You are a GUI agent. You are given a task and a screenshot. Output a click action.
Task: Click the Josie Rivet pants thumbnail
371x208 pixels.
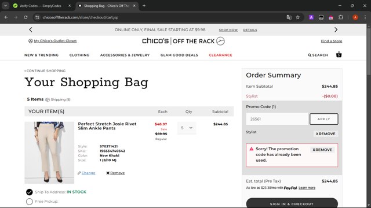49,153
